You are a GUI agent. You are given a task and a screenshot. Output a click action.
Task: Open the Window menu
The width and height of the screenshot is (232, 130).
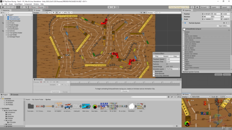(x=36, y=4)
